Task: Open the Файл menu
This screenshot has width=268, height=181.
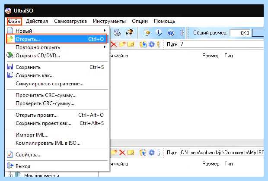Action: 14,21
